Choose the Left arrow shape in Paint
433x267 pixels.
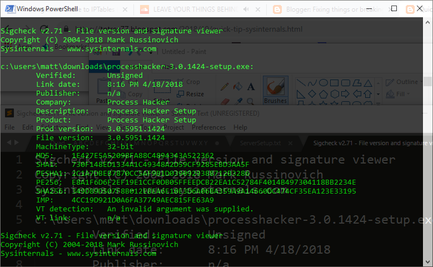point(357,94)
